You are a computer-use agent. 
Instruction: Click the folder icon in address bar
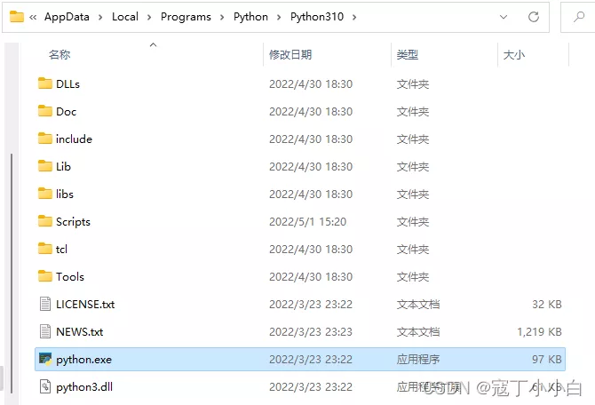pos(16,17)
